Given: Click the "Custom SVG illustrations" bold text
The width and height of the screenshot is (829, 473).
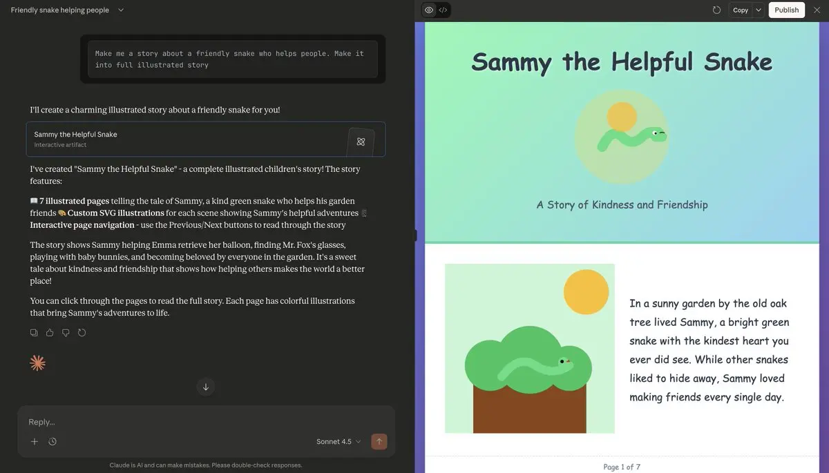Looking at the screenshot, I should pos(115,213).
